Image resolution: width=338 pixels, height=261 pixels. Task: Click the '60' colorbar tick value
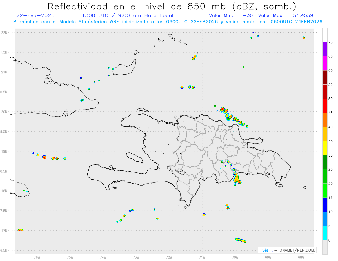pyautogui.click(x=331, y=70)
